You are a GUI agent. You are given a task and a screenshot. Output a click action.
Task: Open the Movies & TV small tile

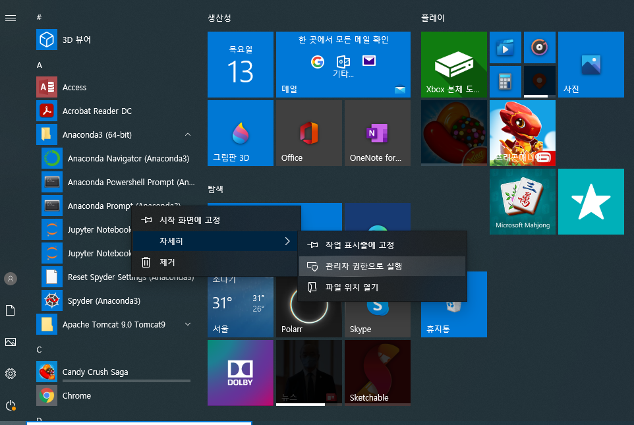[505, 47]
